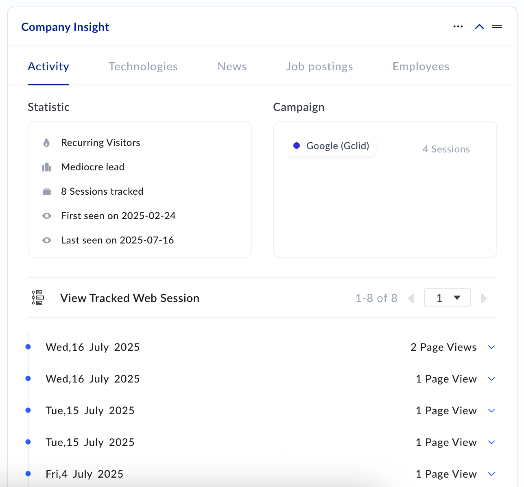Click the 1-8 of 8 pagination label
Viewport: 524px width, 487px height.
pos(376,298)
